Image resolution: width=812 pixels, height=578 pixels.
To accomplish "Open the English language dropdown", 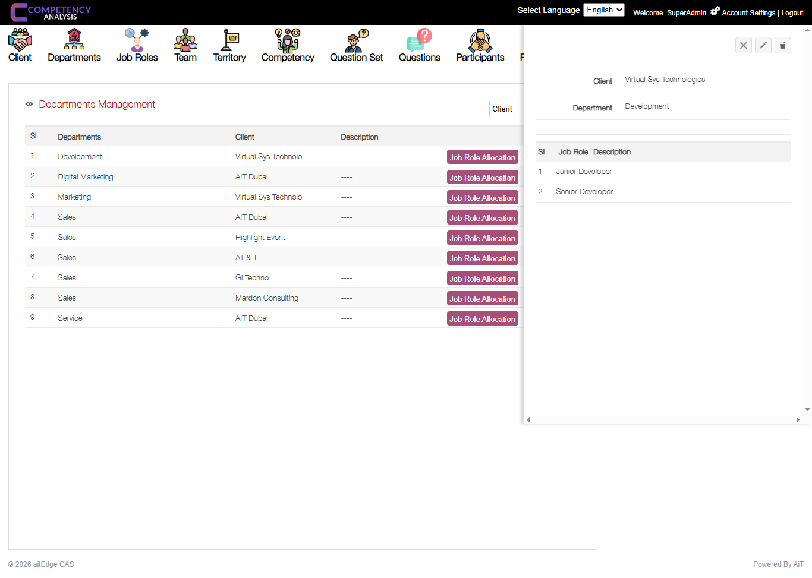I will coord(603,10).
